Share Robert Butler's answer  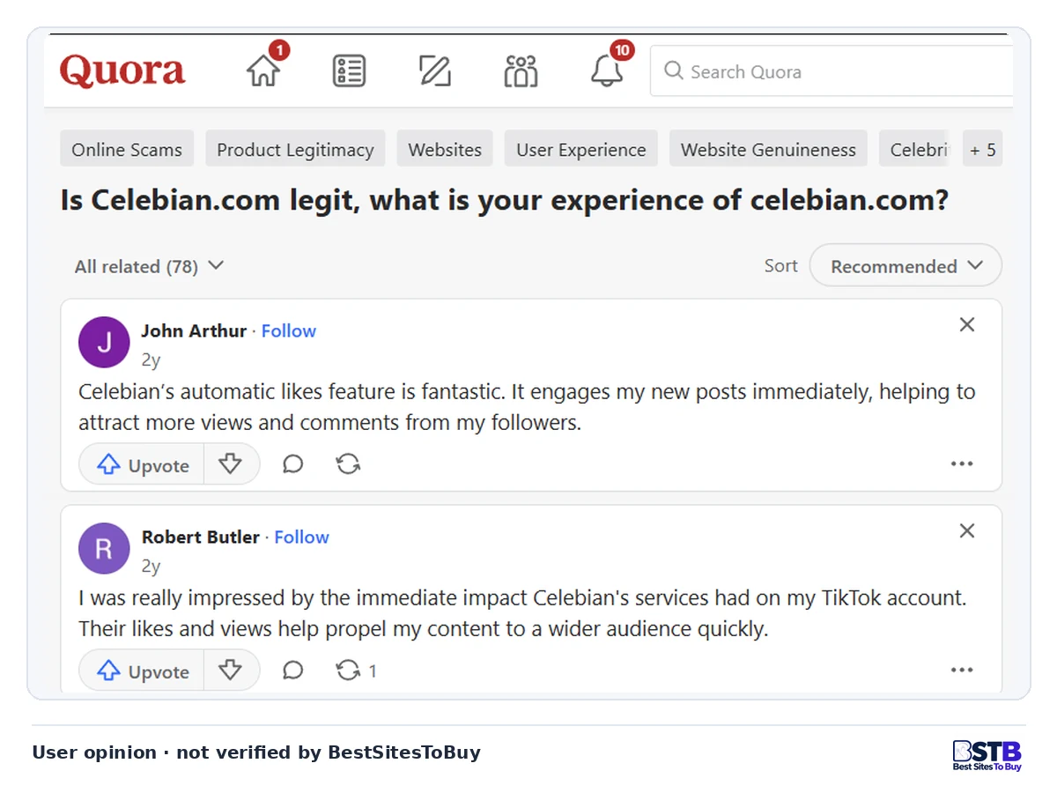click(349, 671)
